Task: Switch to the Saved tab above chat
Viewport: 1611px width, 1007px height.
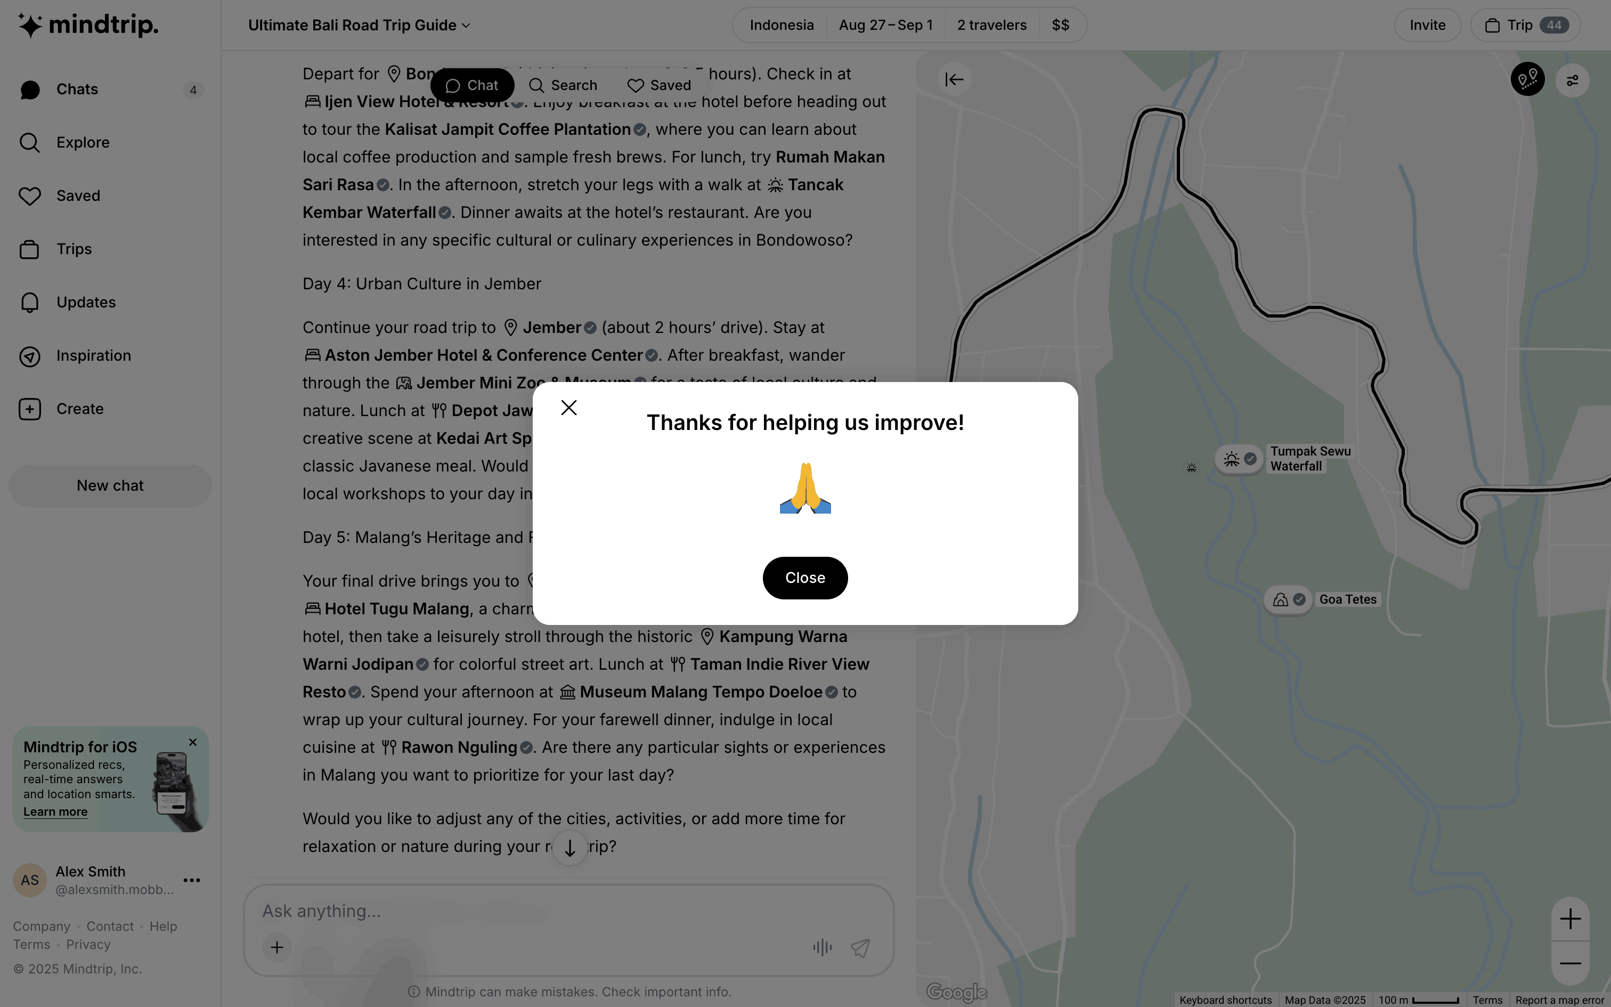Action: click(x=659, y=85)
